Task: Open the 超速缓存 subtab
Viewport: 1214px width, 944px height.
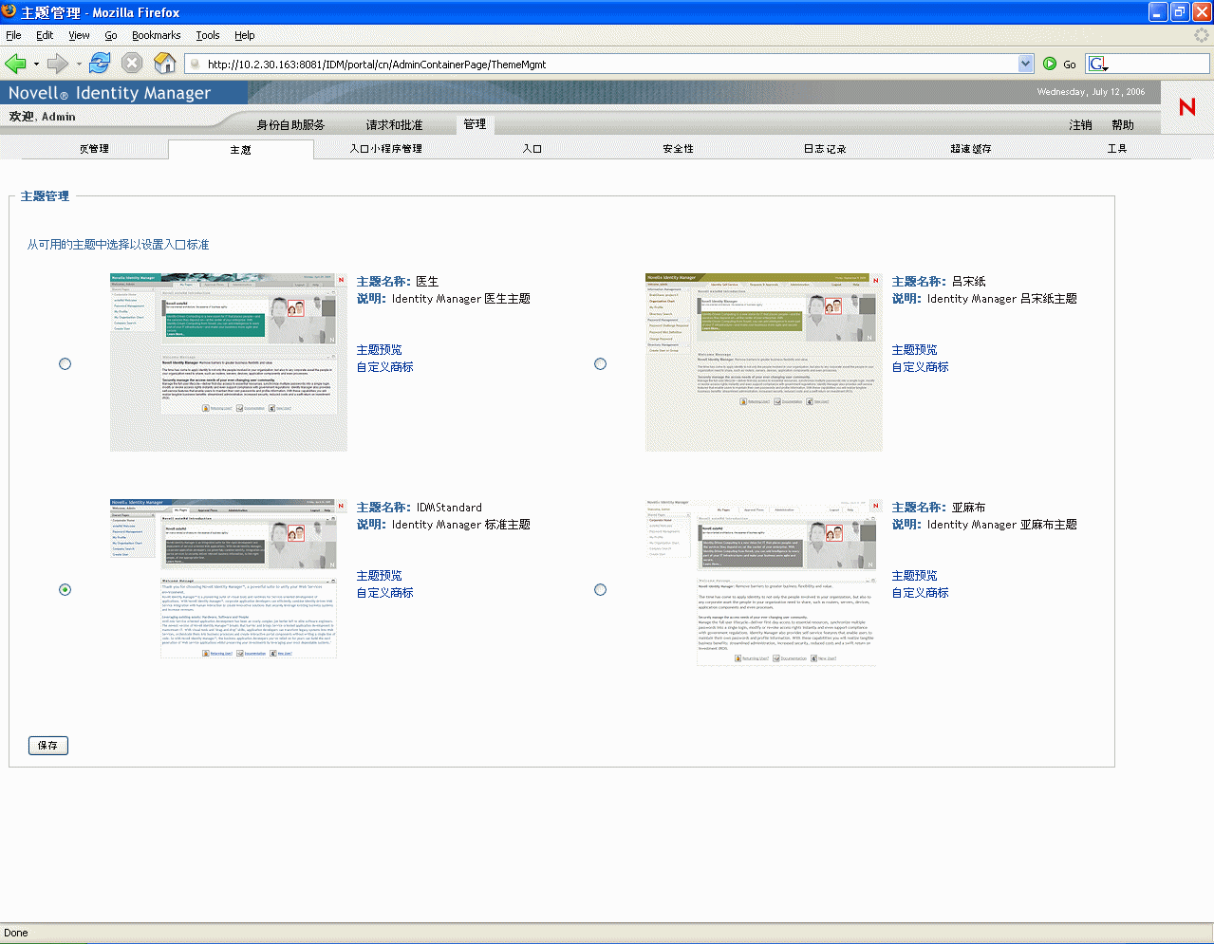Action: (971, 149)
